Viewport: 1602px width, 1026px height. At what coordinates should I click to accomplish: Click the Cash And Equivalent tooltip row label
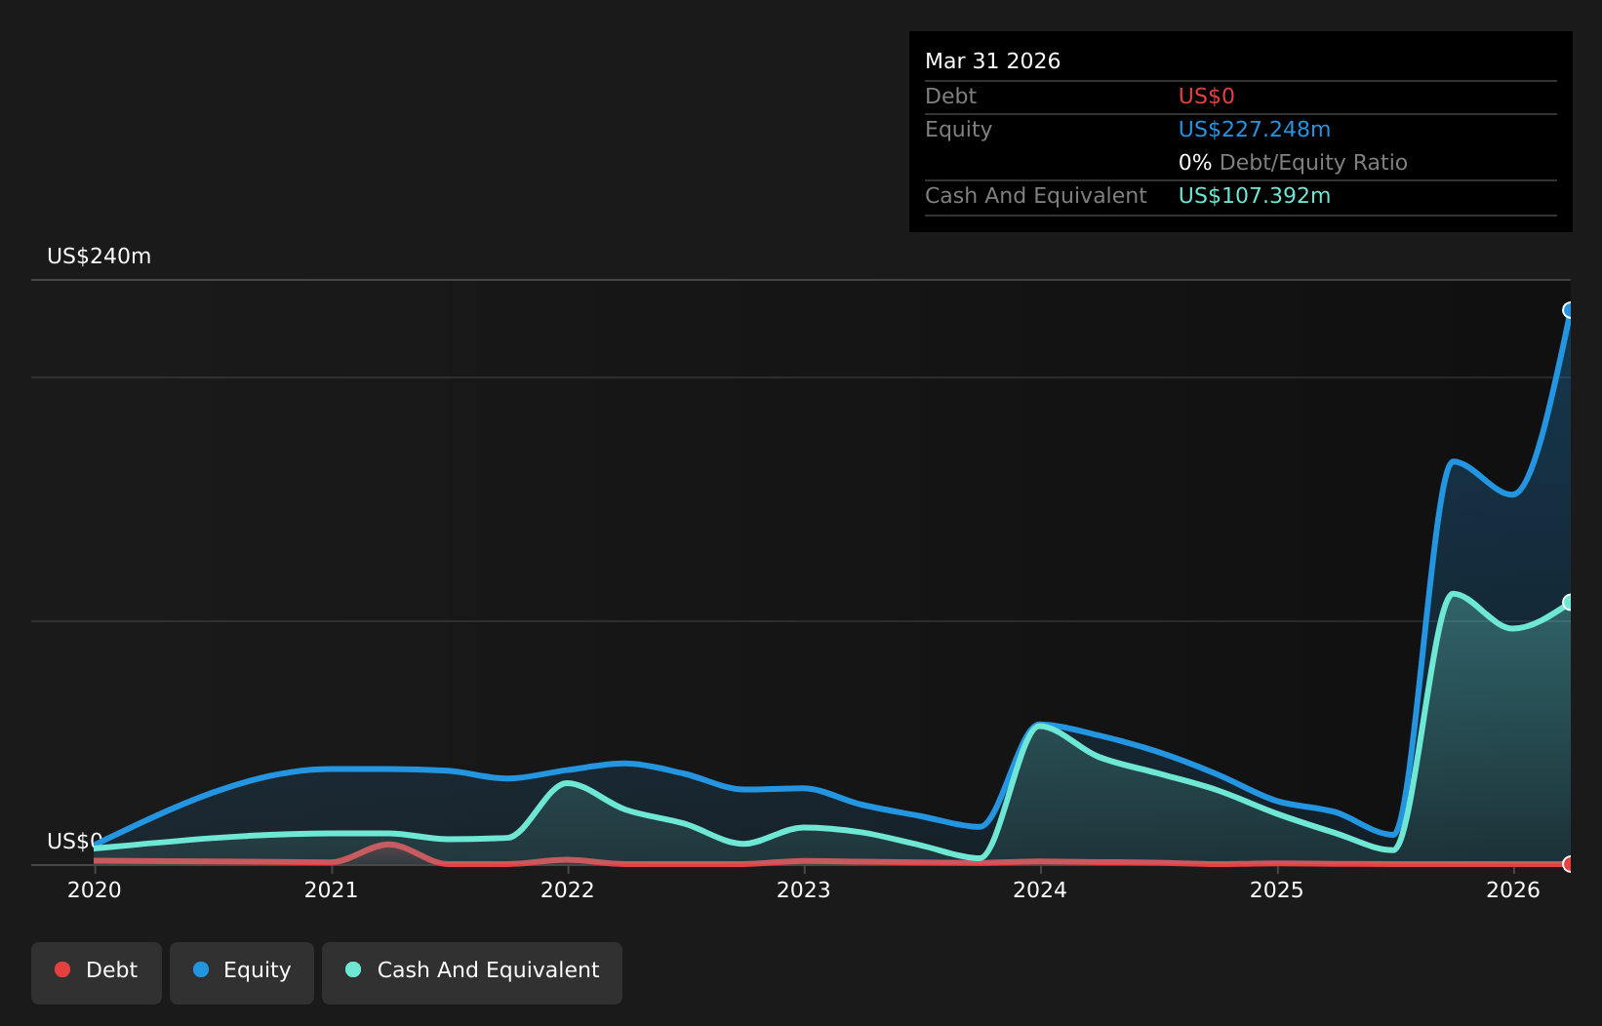click(1036, 196)
